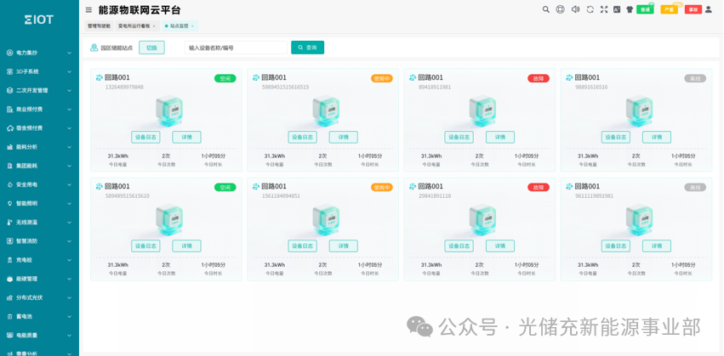
Task: Click the hamburger menu collapse icon
Action: point(88,10)
